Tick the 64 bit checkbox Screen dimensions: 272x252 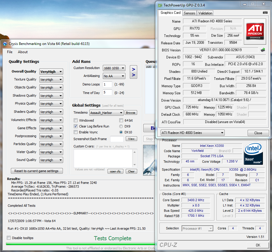point(121,120)
